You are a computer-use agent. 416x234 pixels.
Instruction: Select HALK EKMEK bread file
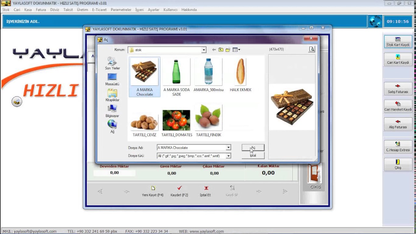point(240,75)
